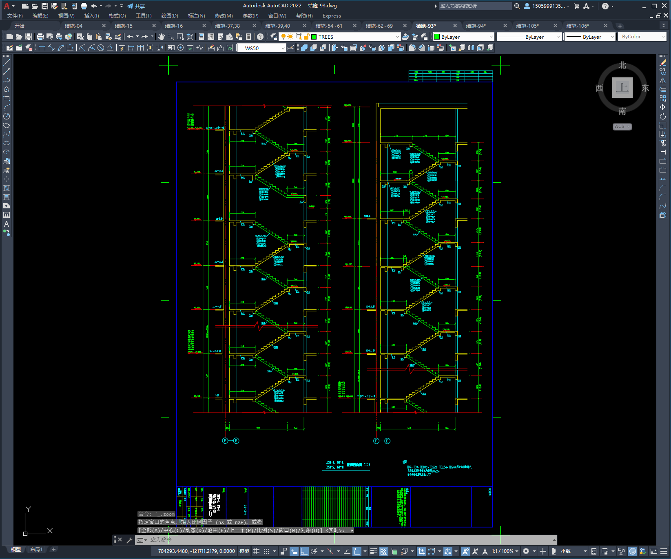Expand the WCS coordinate system menu
Screen dimensions: 671x559
(x=622, y=126)
